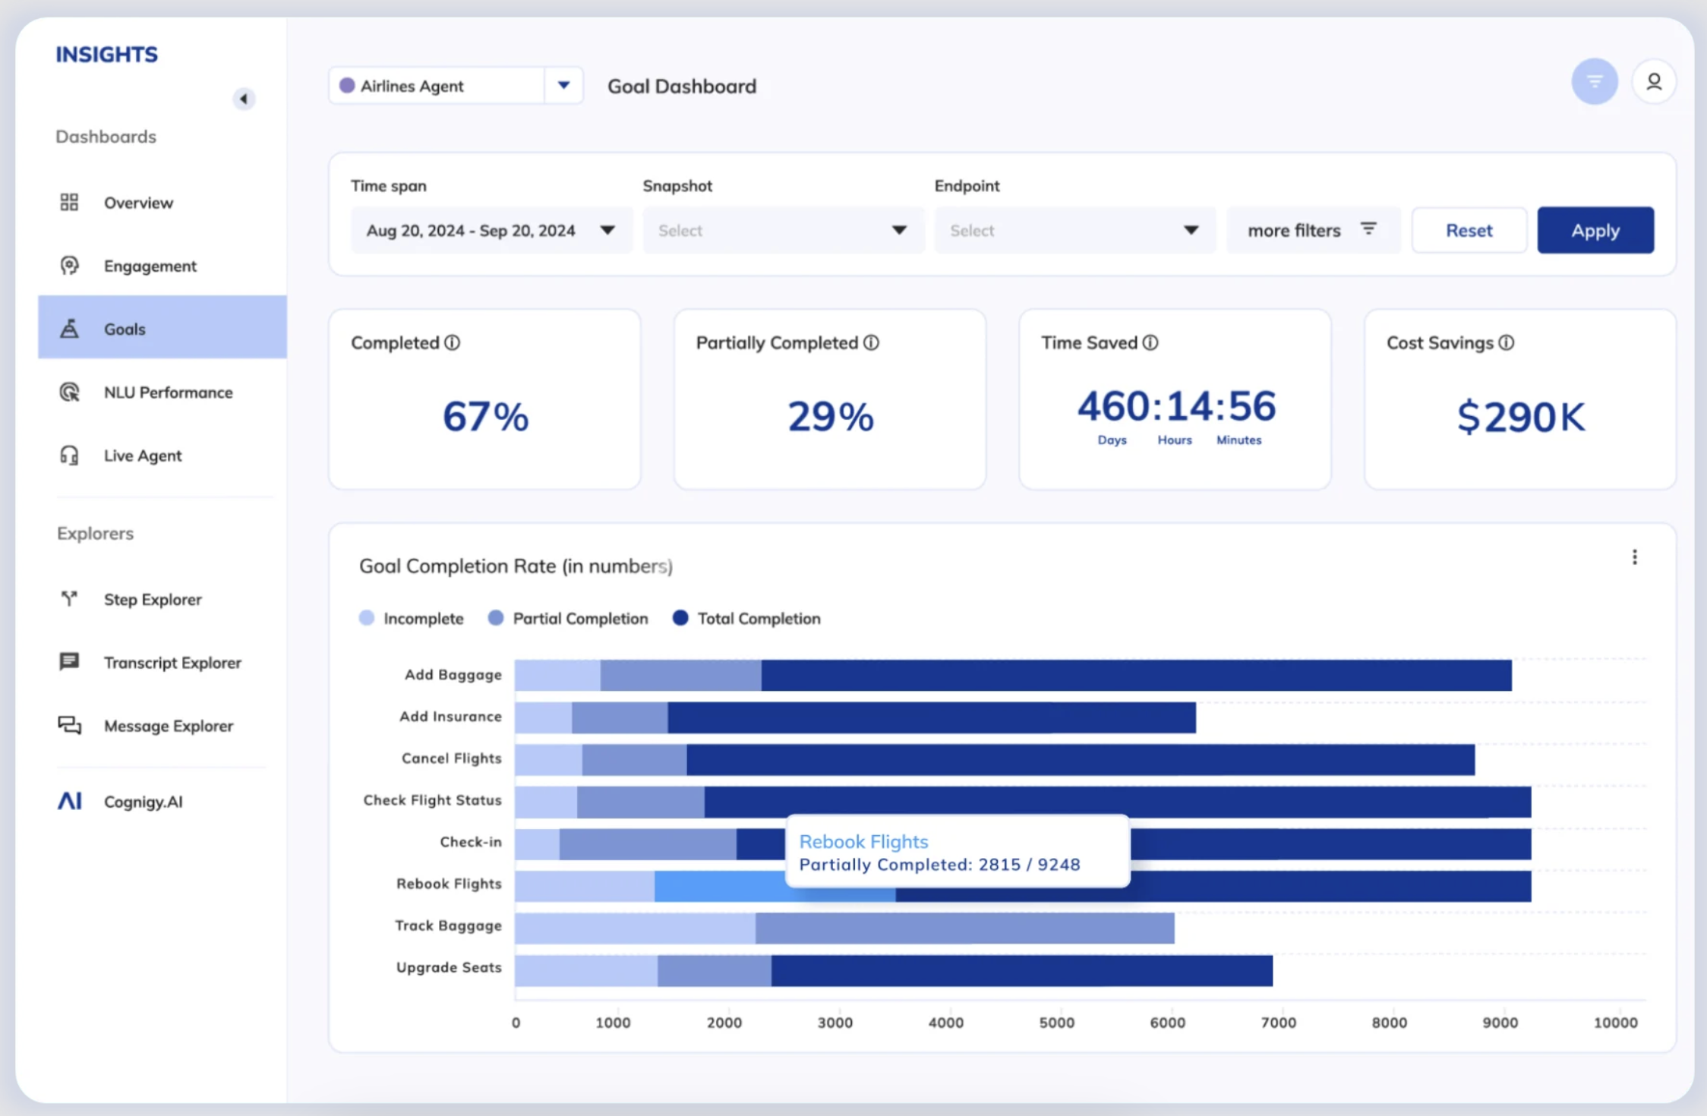1707x1116 pixels.
Task: Click the Check Flight Status label
Action: pyautogui.click(x=432, y=799)
